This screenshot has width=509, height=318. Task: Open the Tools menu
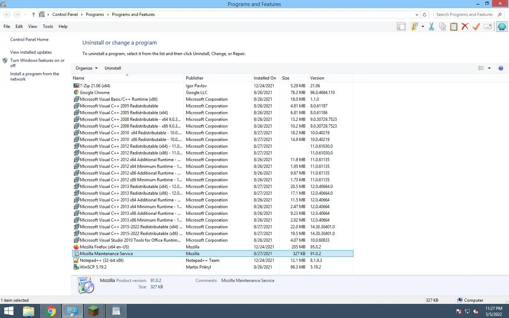pos(48,26)
